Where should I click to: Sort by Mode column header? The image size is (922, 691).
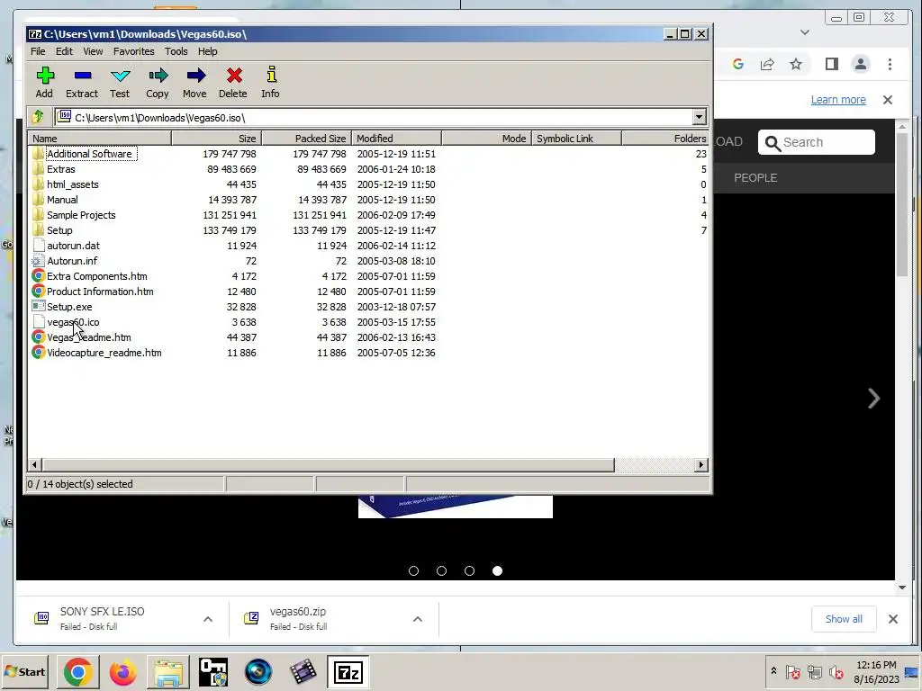(486, 138)
